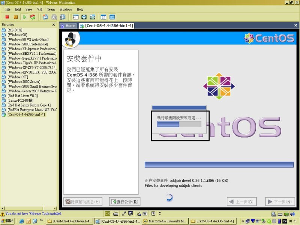Click the 下一步(N) next button
Viewport: 300px width, 225px height.
(280, 202)
